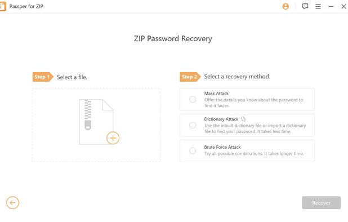This screenshot has height=222, width=348.
Task: Open the hamburger menu
Action: pos(318,6)
